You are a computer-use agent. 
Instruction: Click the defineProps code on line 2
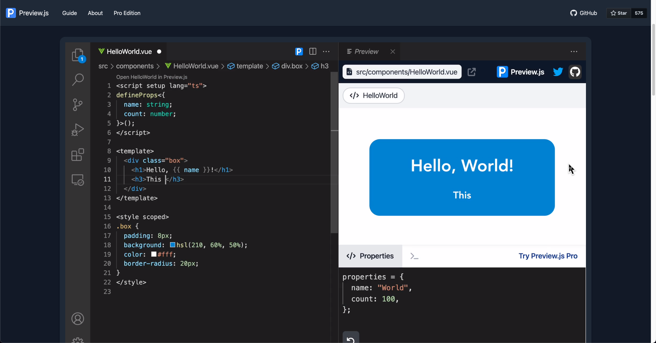pyautogui.click(x=140, y=95)
